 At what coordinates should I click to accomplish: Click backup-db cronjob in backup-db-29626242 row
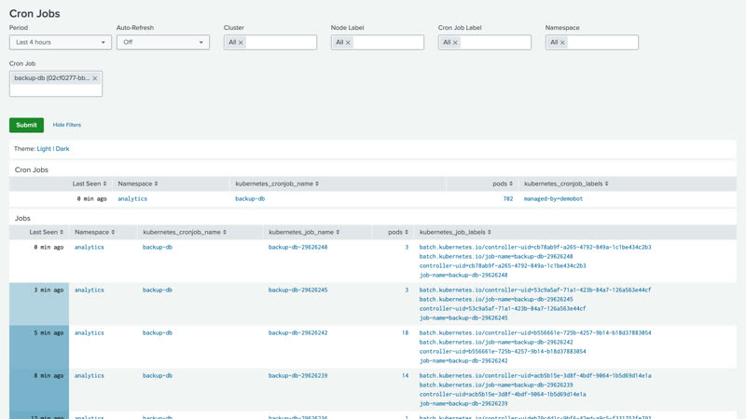(x=158, y=332)
